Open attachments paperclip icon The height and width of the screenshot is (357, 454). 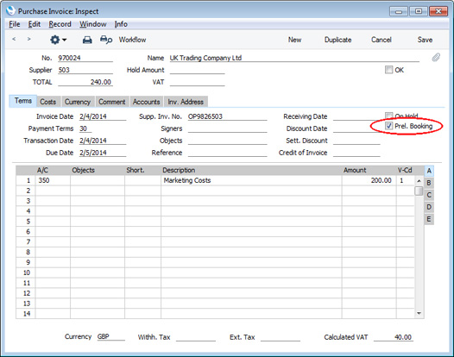[x=436, y=57]
